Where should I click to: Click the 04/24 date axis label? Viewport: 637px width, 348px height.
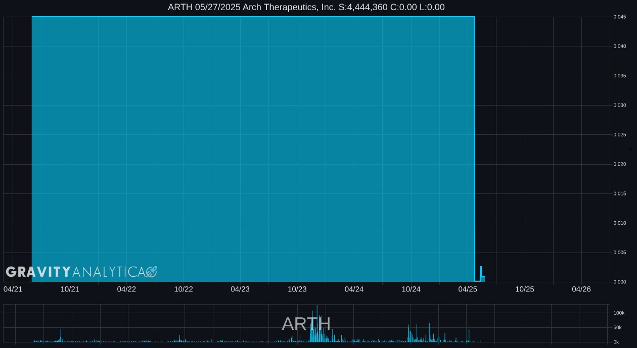click(354, 289)
